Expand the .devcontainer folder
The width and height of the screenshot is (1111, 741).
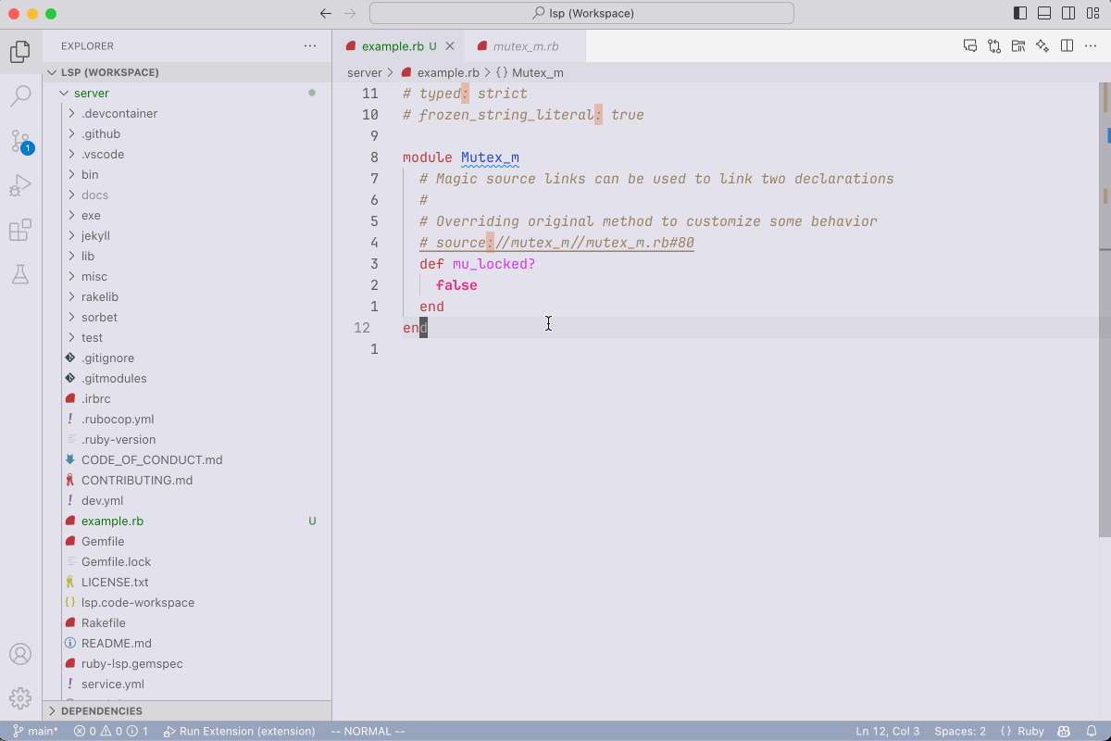coord(187,113)
